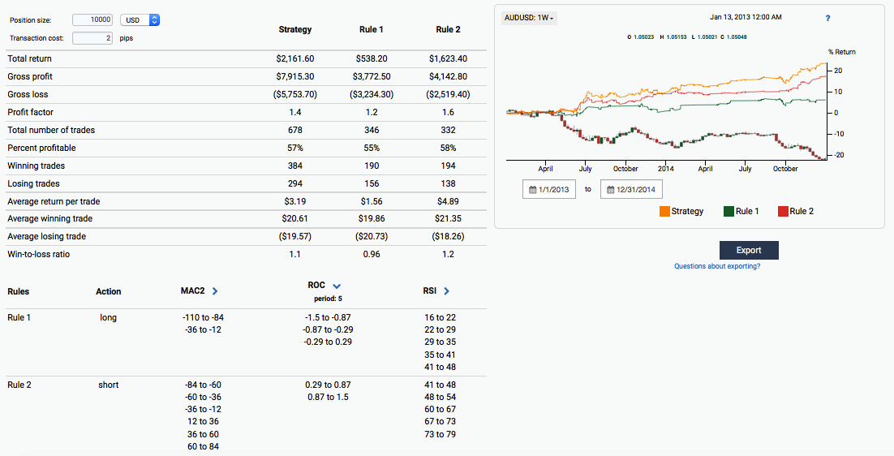This screenshot has height=456, width=894.
Task: Click the Rule 2 column header
Action: pyautogui.click(x=448, y=30)
